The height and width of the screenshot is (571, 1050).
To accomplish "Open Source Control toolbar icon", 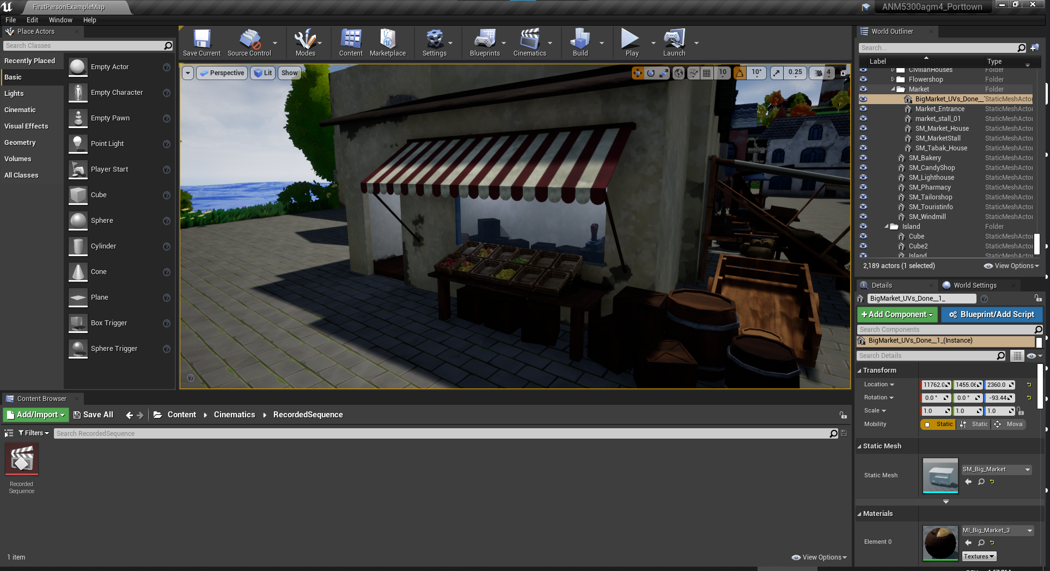I will [x=249, y=42].
